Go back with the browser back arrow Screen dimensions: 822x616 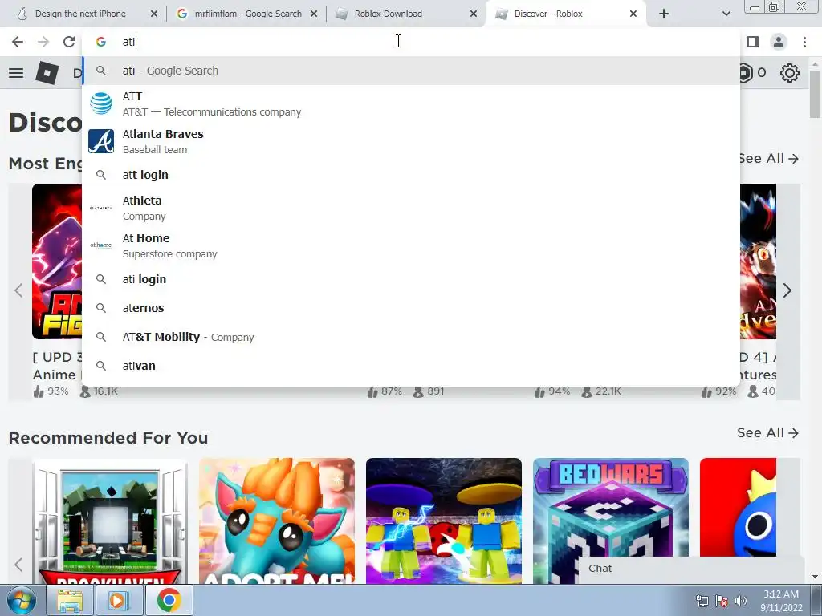(x=18, y=42)
